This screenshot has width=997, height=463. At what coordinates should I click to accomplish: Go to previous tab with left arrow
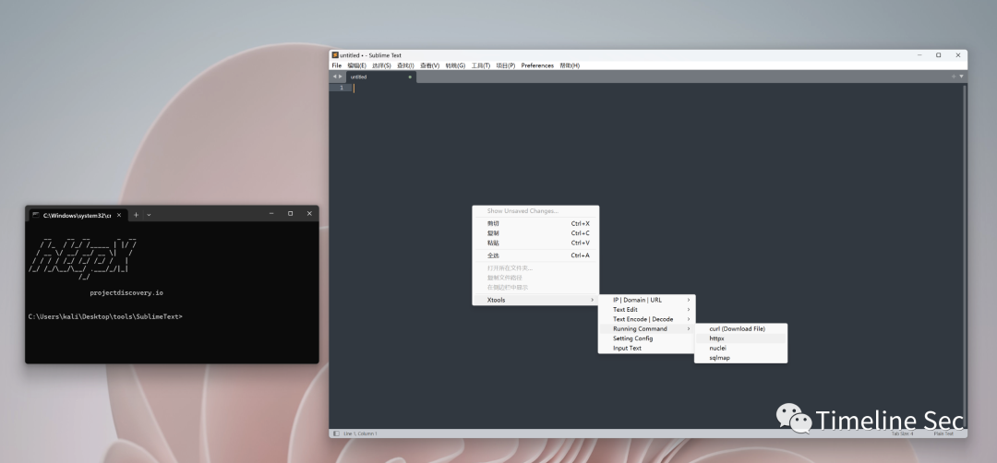tap(334, 77)
